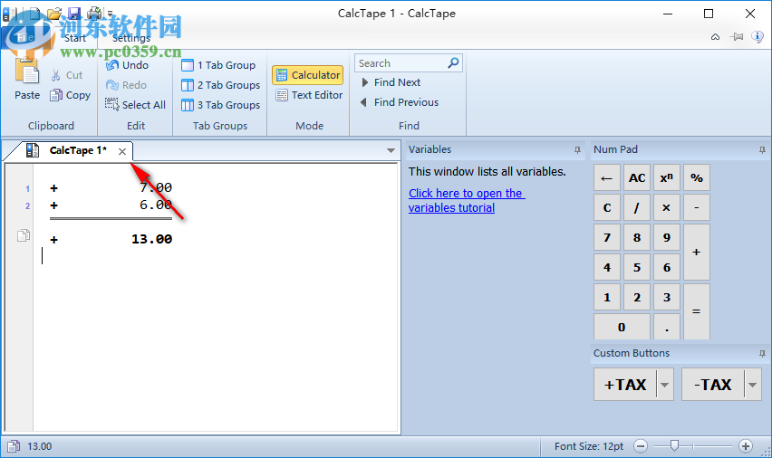Screen dimensions: 772x458
Task: Click digit 7 on Num Pad
Action: pos(607,238)
